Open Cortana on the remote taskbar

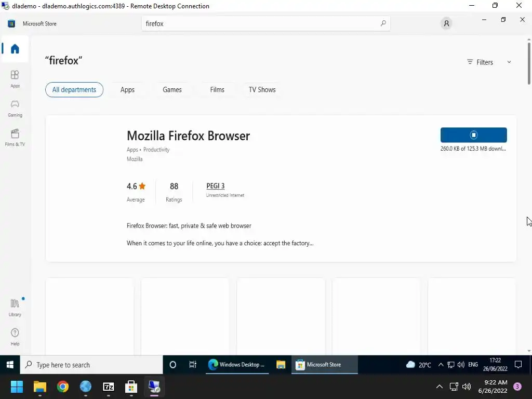[x=172, y=365]
